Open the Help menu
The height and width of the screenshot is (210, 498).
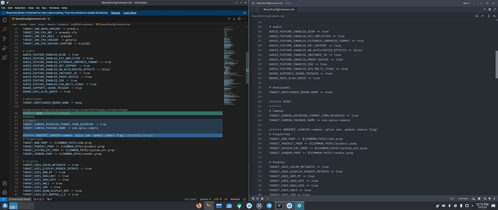[64, 8]
